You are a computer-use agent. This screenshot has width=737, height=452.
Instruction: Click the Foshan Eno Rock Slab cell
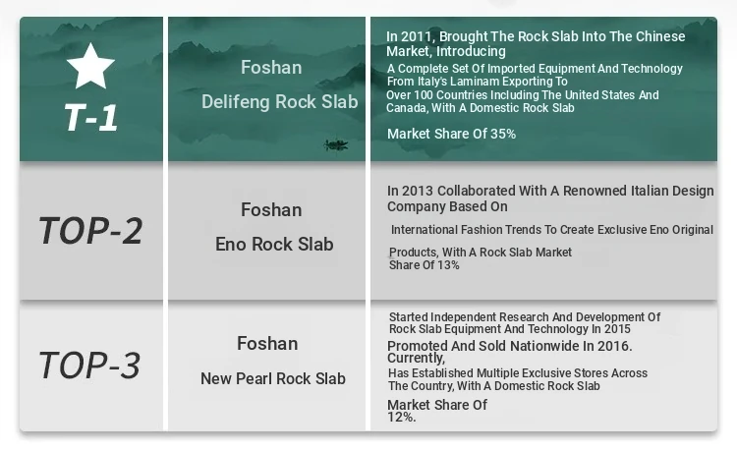[x=266, y=231]
